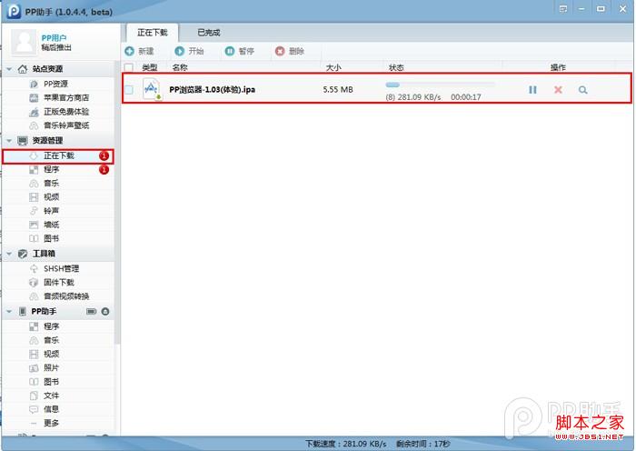Open 固件下载 in the toolbox

coord(58,283)
